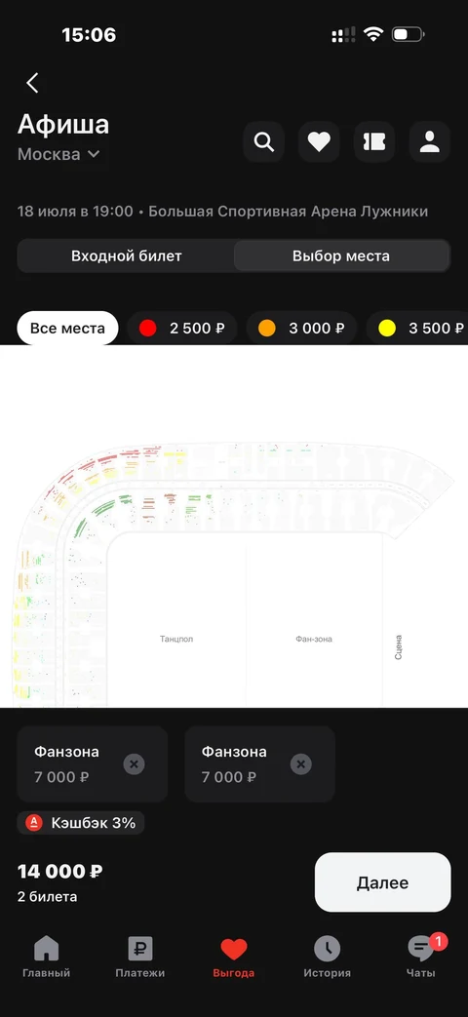Screen dimensions: 468x1017
Task: Filter by orange 3 000 ₽ price
Action: click(x=301, y=329)
